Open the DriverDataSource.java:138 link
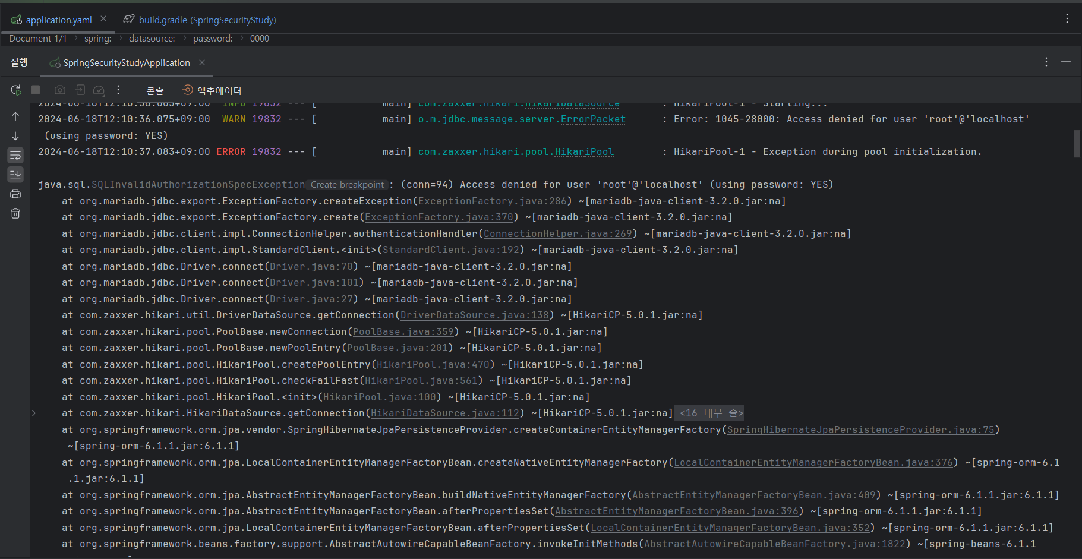Image resolution: width=1082 pixels, height=559 pixels. pyautogui.click(x=474, y=315)
